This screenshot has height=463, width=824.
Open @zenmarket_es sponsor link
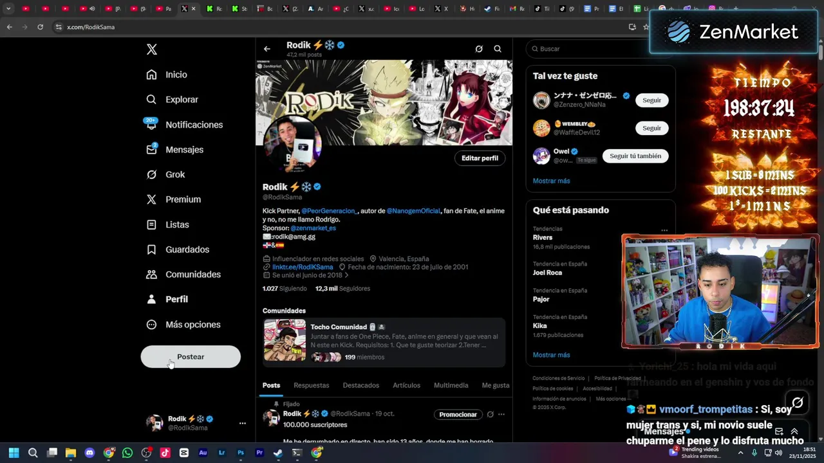pos(313,228)
